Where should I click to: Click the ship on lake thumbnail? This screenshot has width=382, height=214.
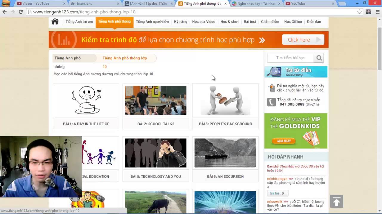click(x=225, y=153)
